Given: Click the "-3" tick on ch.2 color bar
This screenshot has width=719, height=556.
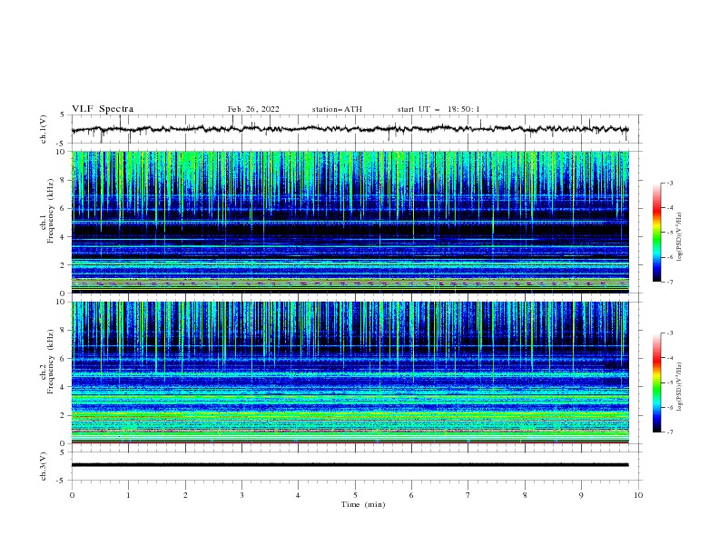Looking at the screenshot, I should tap(669, 333).
